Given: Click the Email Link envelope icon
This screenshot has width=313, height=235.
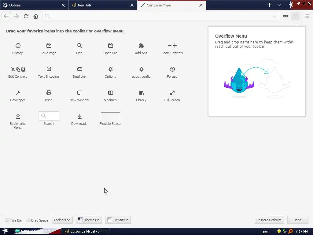Looking at the screenshot, I should pos(80,69).
